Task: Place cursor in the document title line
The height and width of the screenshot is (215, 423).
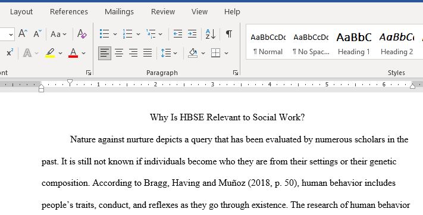Action: [227, 117]
